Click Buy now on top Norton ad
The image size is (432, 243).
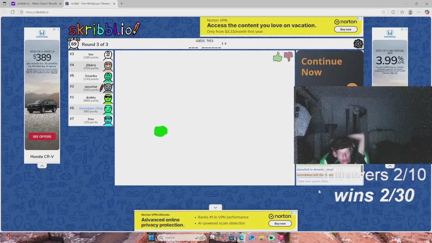(x=346, y=29)
